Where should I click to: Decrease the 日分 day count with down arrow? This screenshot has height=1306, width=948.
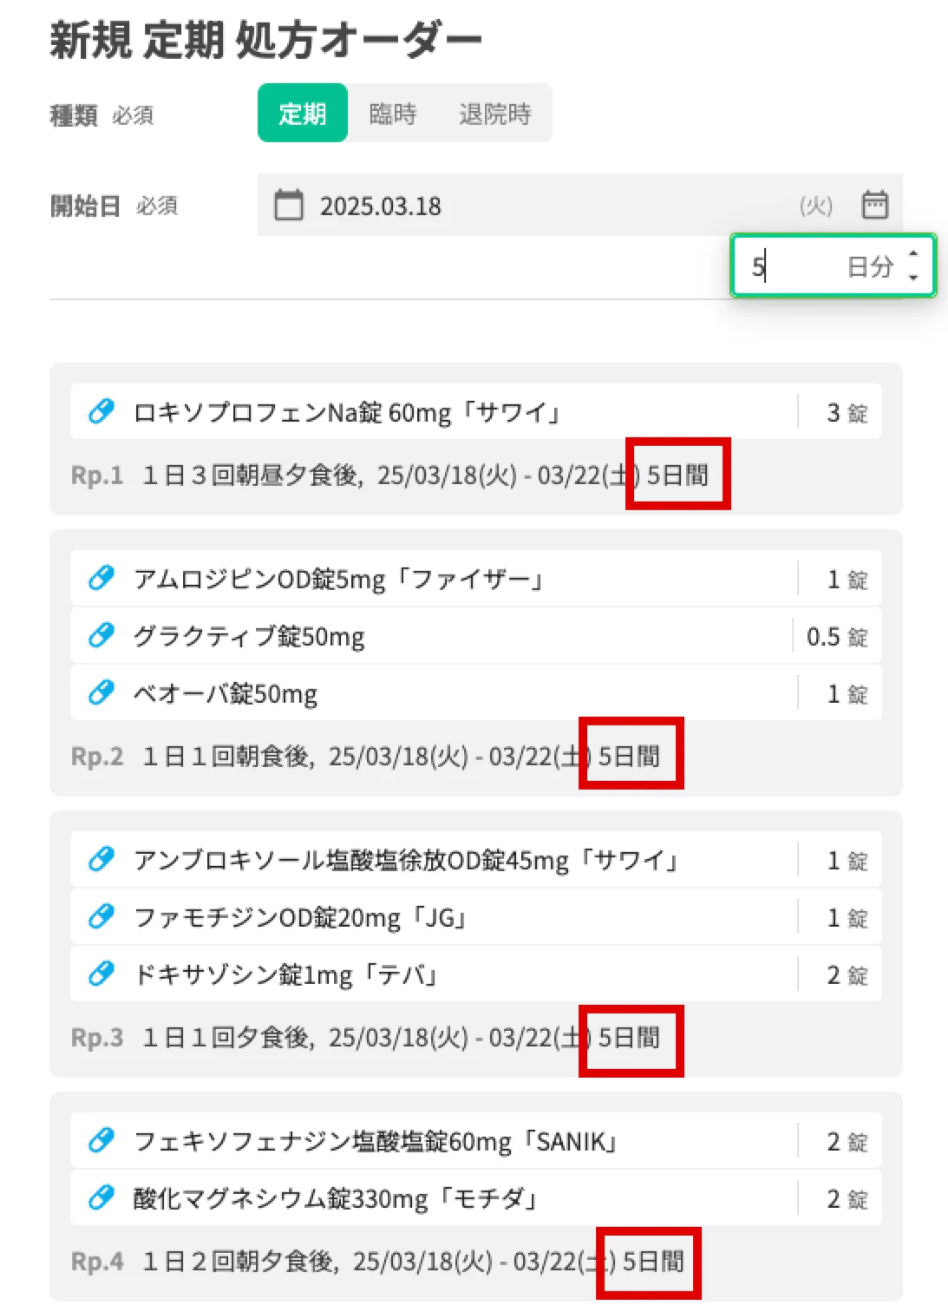tap(913, 277)
